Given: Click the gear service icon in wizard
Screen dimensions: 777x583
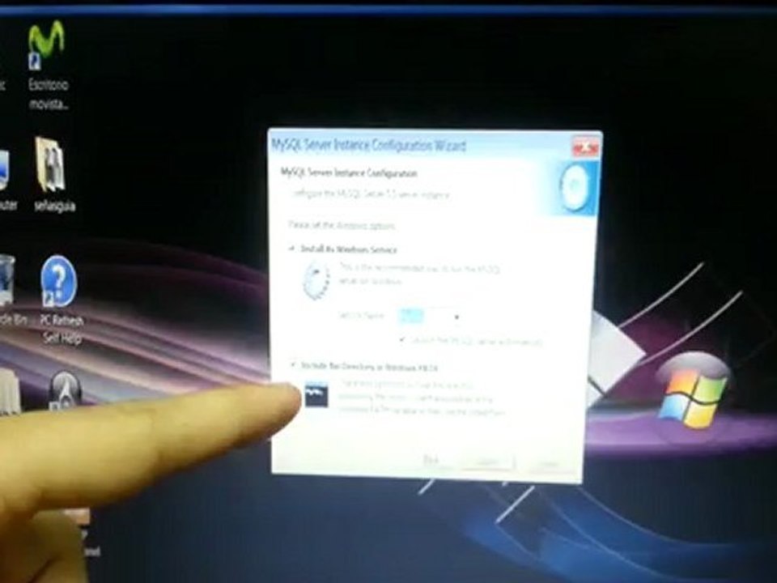Looking at the screenshot, I should 316,281.
